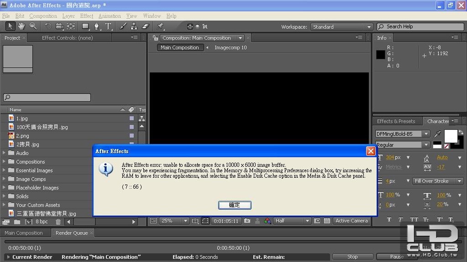
Task: Expand the Compositions folder
Action: [x=5, y=162]
